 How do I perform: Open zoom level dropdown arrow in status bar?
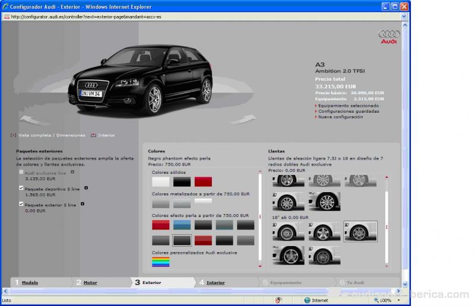398,300
